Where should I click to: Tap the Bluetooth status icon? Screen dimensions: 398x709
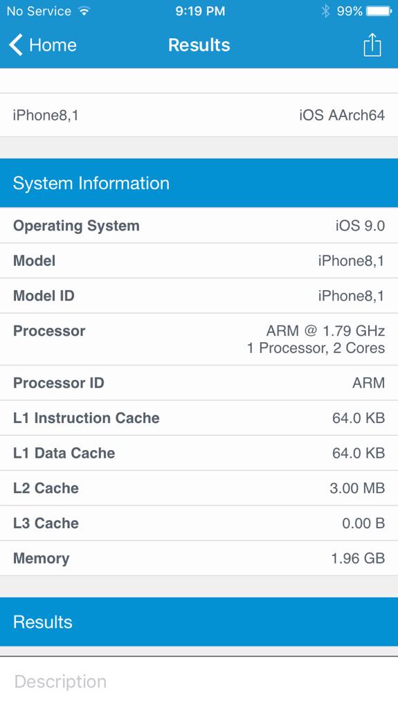(325, 11)
